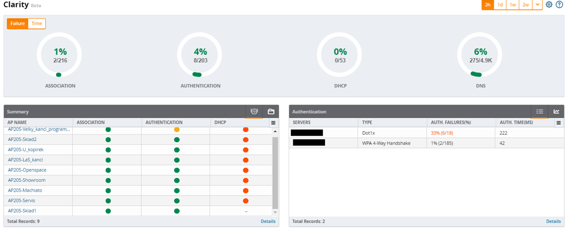Screen dimensions: 565x234
Task: Switch Summary panel to folder view icon
Action: coord(271,112)
